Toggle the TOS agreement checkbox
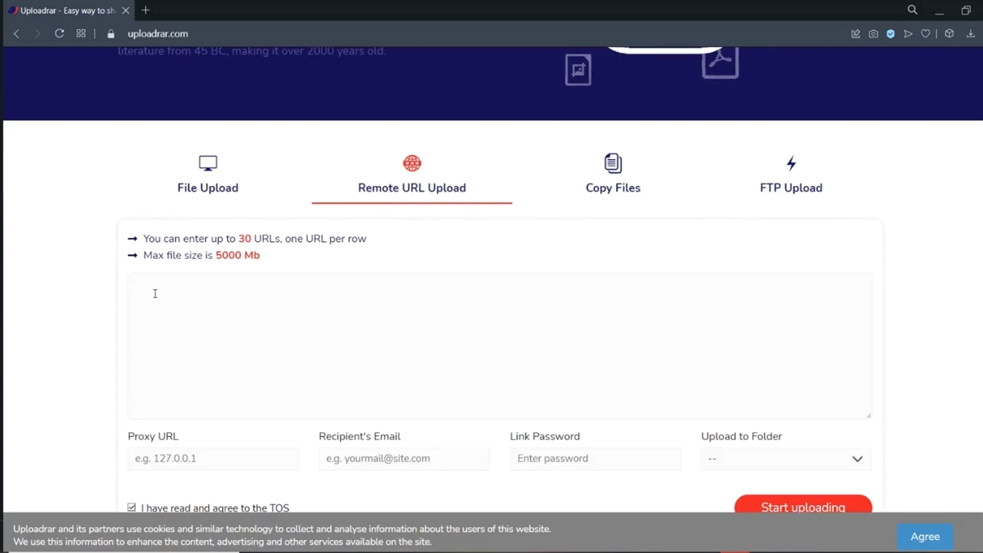 132,508
